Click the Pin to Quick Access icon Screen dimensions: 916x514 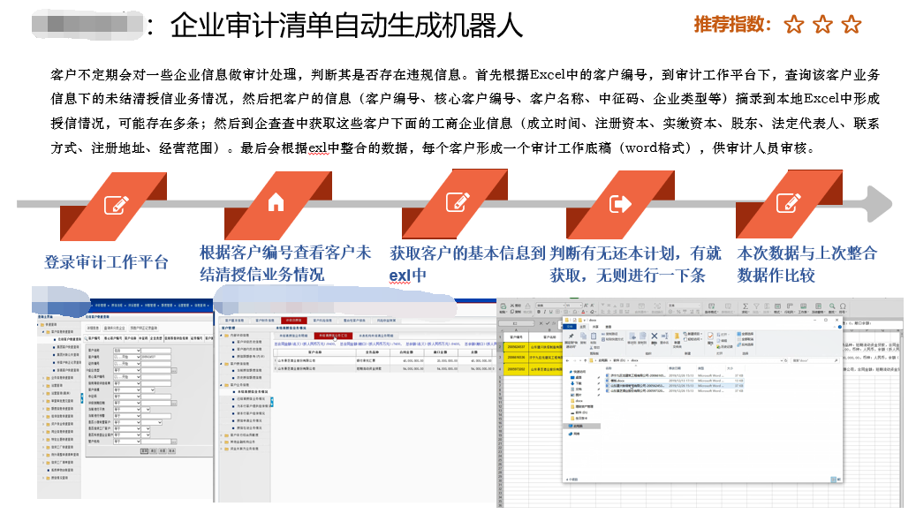(x=572, y=337)
